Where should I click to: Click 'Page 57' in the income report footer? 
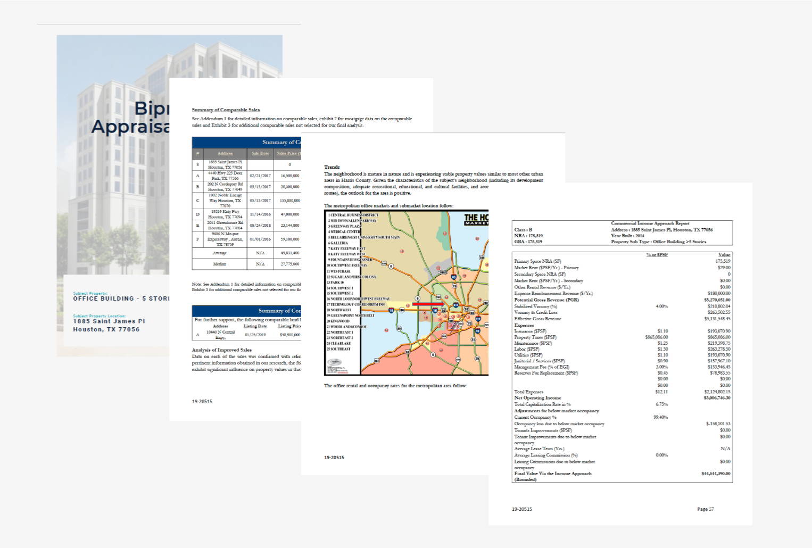(706, 509)
